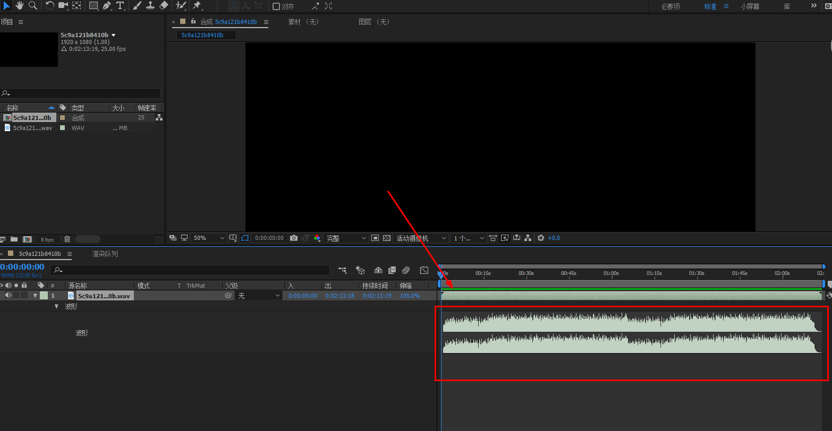Screen dimensions: 832x431
Task: Select the Type text tool
Action: click(120, 5)
